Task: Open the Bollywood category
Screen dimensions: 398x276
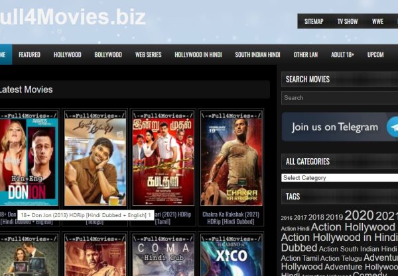Action: [108, 55]
